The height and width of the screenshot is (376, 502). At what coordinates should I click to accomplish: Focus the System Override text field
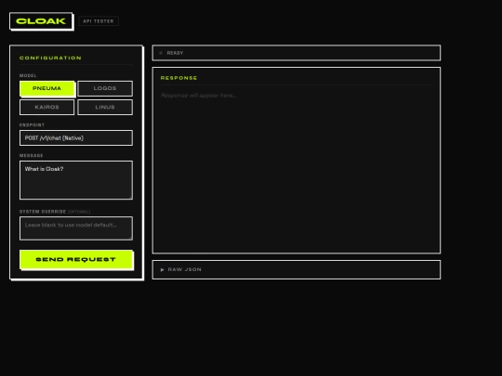[76, 228]
